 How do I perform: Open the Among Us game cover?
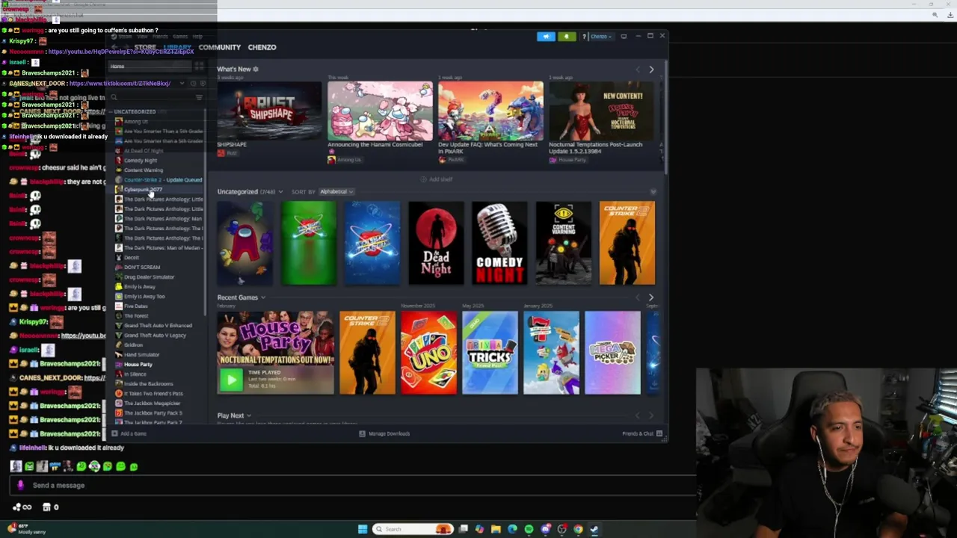(244, 244)
